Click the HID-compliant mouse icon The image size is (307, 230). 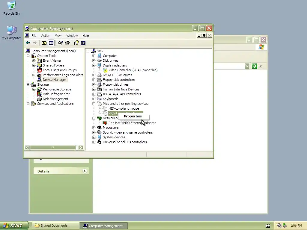[105, 108]
